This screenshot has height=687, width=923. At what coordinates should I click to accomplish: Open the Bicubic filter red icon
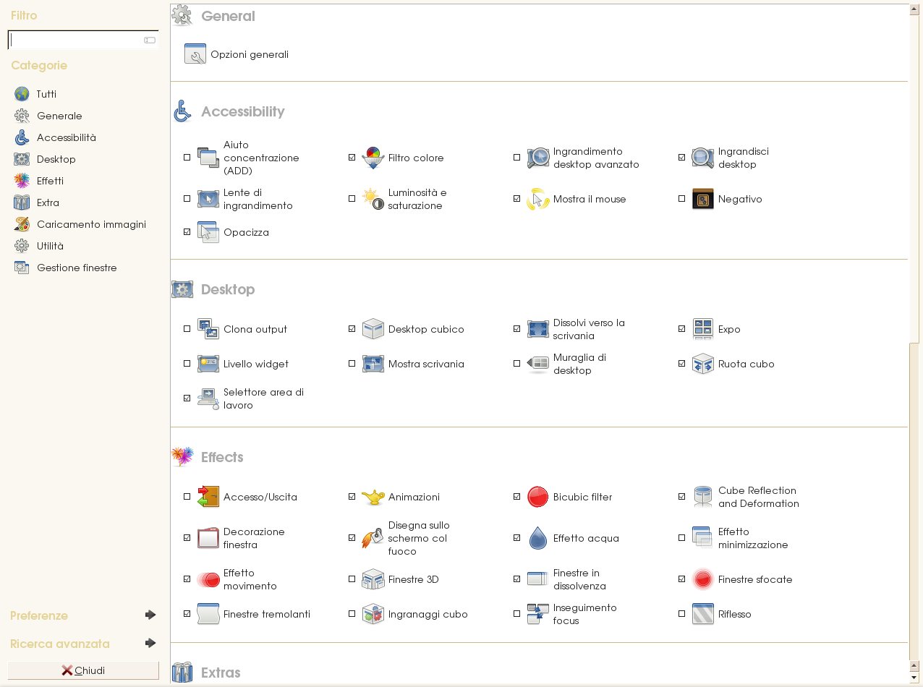pyautogui.click(x=538, y=497)
